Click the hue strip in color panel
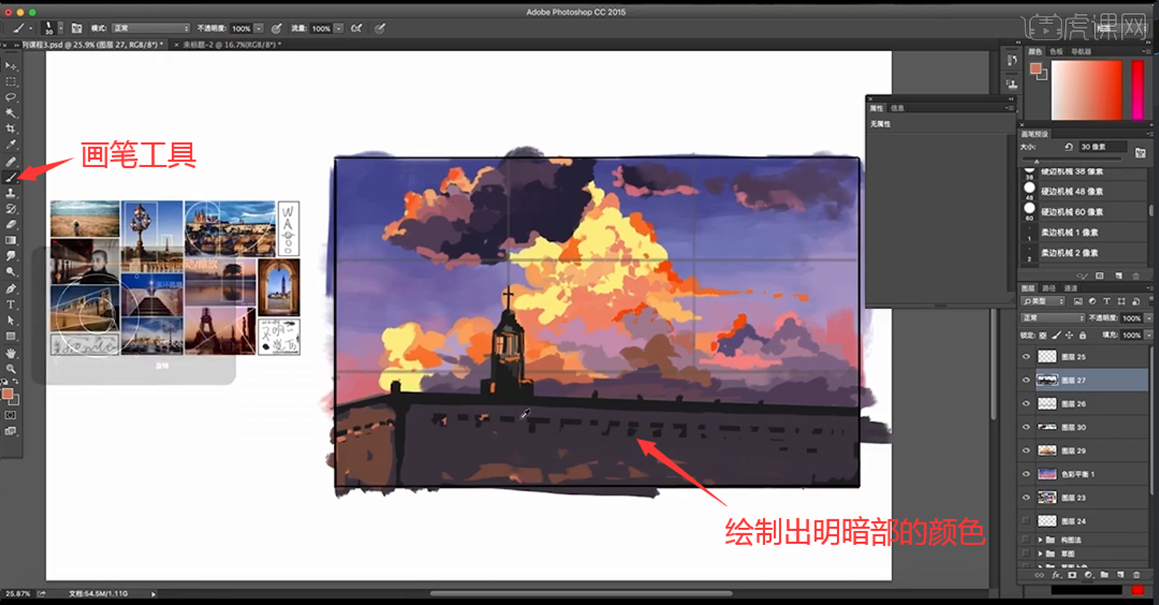Screen dimensions: 1159x605 [x=1138, y=90]
